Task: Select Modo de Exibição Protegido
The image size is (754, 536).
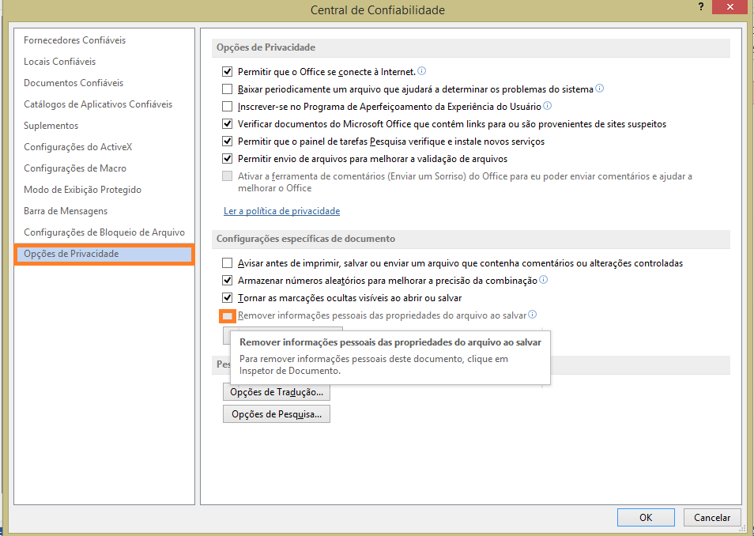Action: [x=83, y=190]
